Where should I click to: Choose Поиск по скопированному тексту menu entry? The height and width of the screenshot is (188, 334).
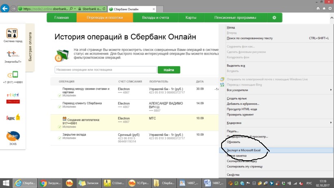tap(250, 38)
